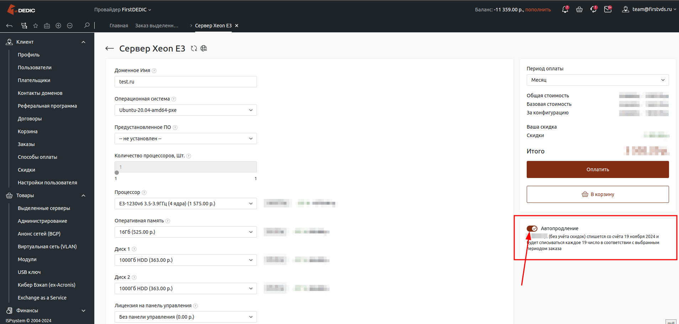The image size is (679, 324).
Task: Show help for Диск 2
Action: 134,277
